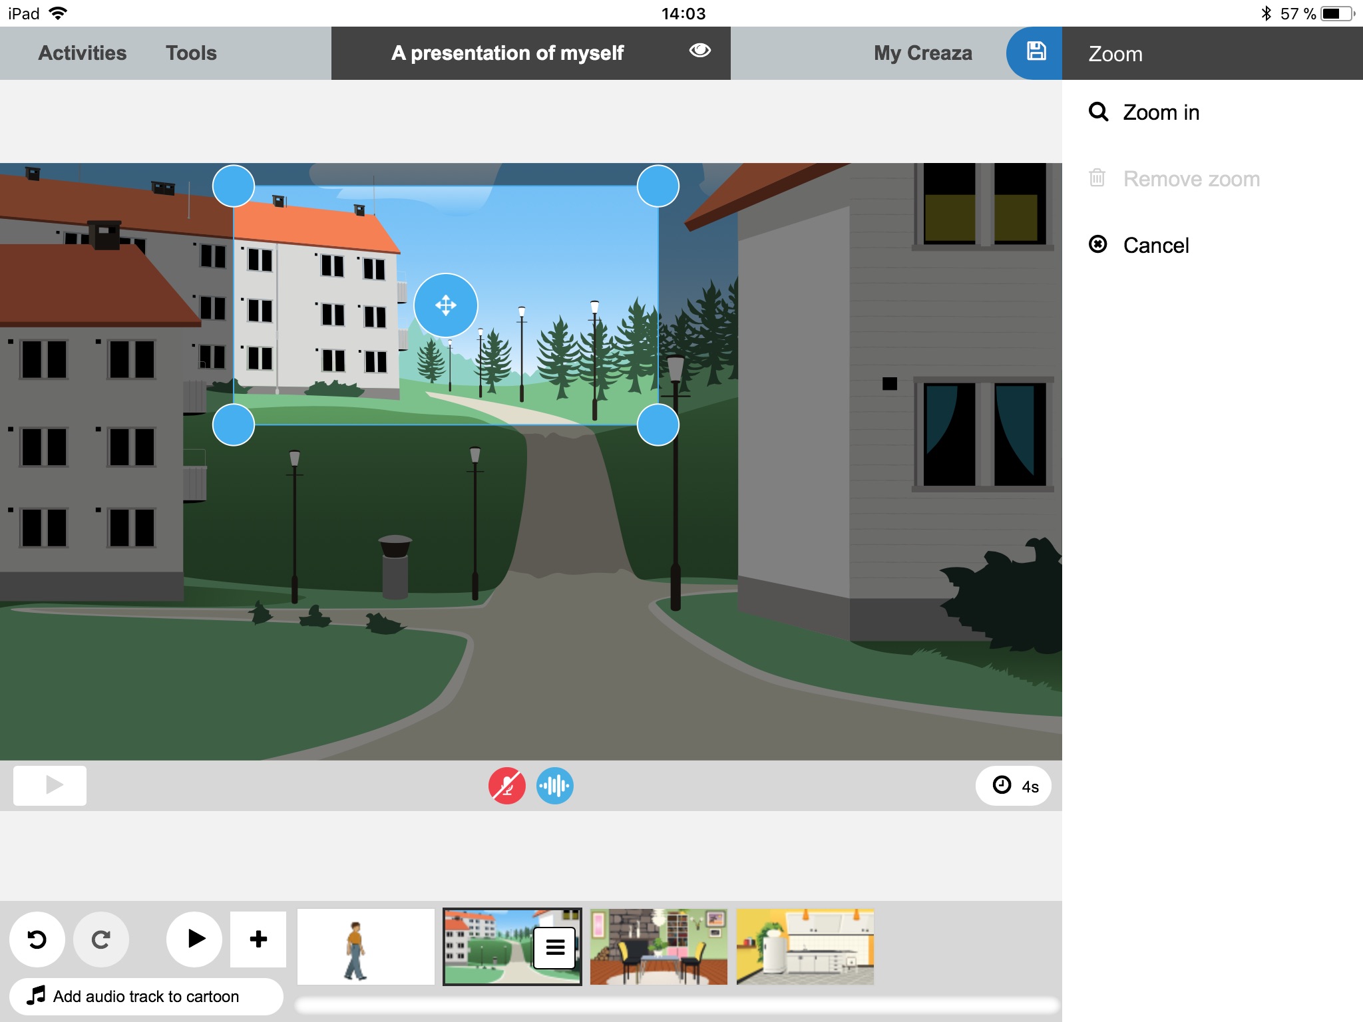Open the Activities menu tab
This screenshot has width=1363, height=1022.
pos(81,53)
